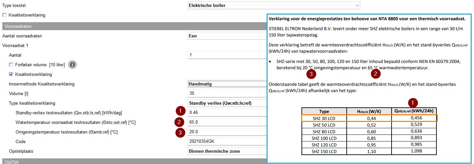Open the Aantal voorraadvaten dropdown showing Een

pyautogui.click(x=227, y=36)
